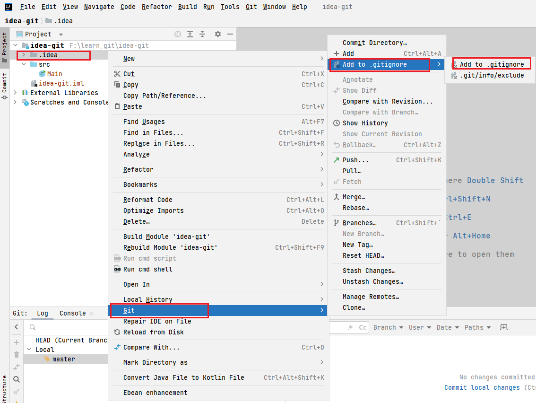Open the Branch filter dropdown

click(x=388, y=327)
